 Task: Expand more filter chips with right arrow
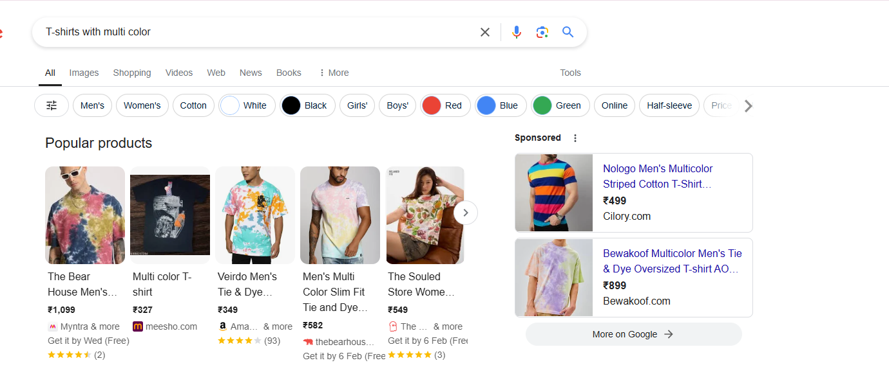point(748,105)
